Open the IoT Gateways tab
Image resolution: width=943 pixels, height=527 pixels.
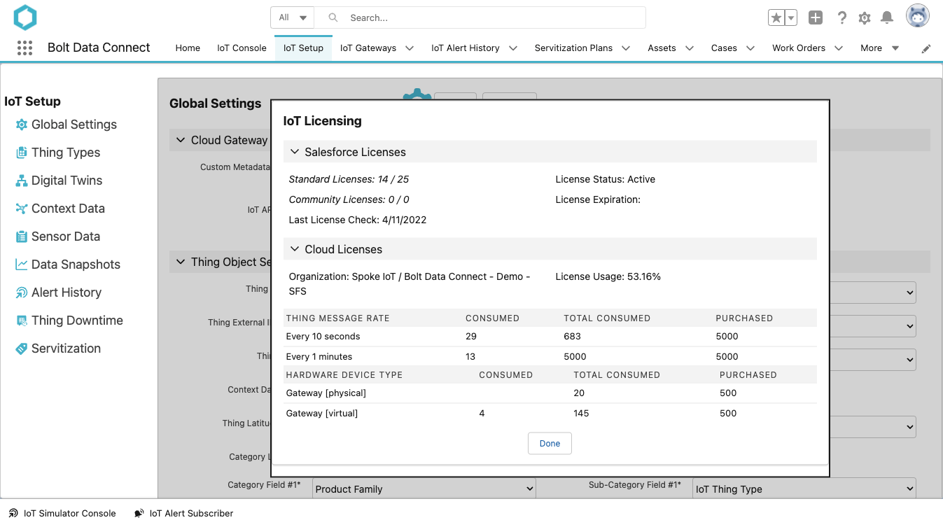[x=368, y=48]
